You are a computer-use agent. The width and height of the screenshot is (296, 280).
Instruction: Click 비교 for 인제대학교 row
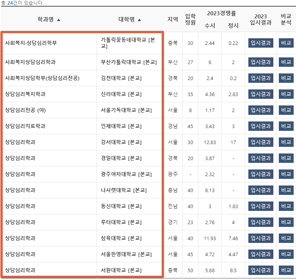pos(286,126)
